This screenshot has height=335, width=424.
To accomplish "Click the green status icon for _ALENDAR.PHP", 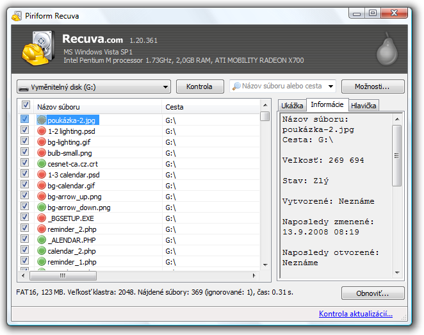I will 42,240.
